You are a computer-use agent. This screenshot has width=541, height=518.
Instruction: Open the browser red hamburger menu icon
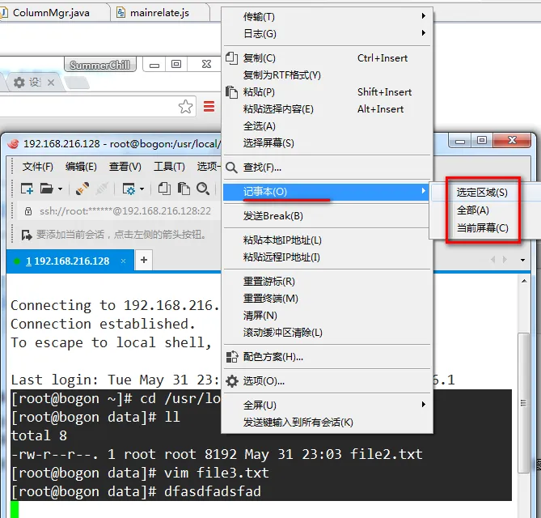point(209,106)
